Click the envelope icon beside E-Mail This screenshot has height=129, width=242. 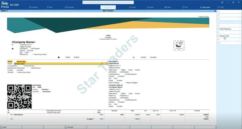[x=59, y=58]
